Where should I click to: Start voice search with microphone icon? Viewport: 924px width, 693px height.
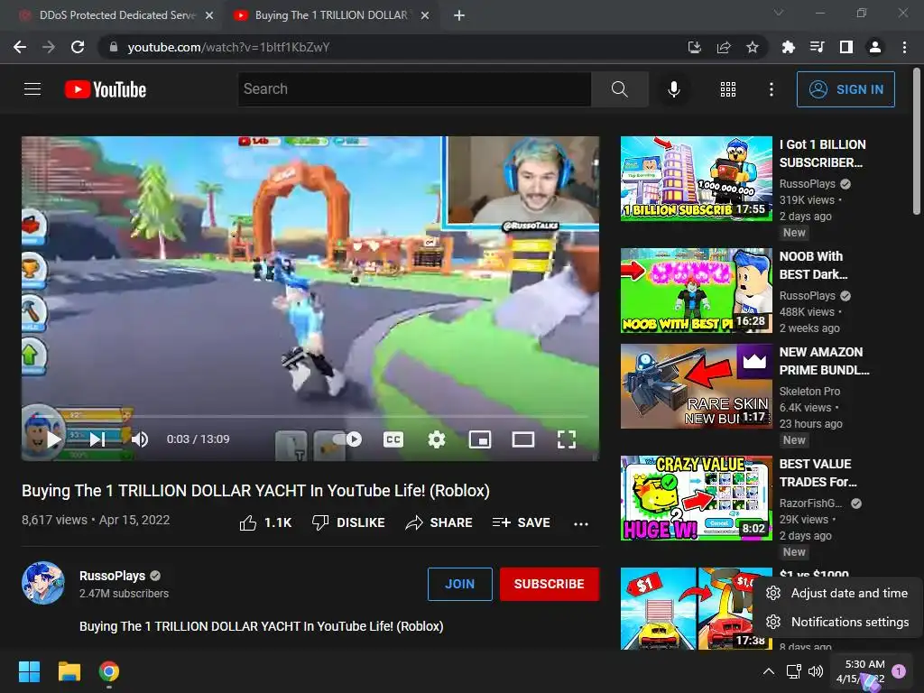tap(673, 89)
